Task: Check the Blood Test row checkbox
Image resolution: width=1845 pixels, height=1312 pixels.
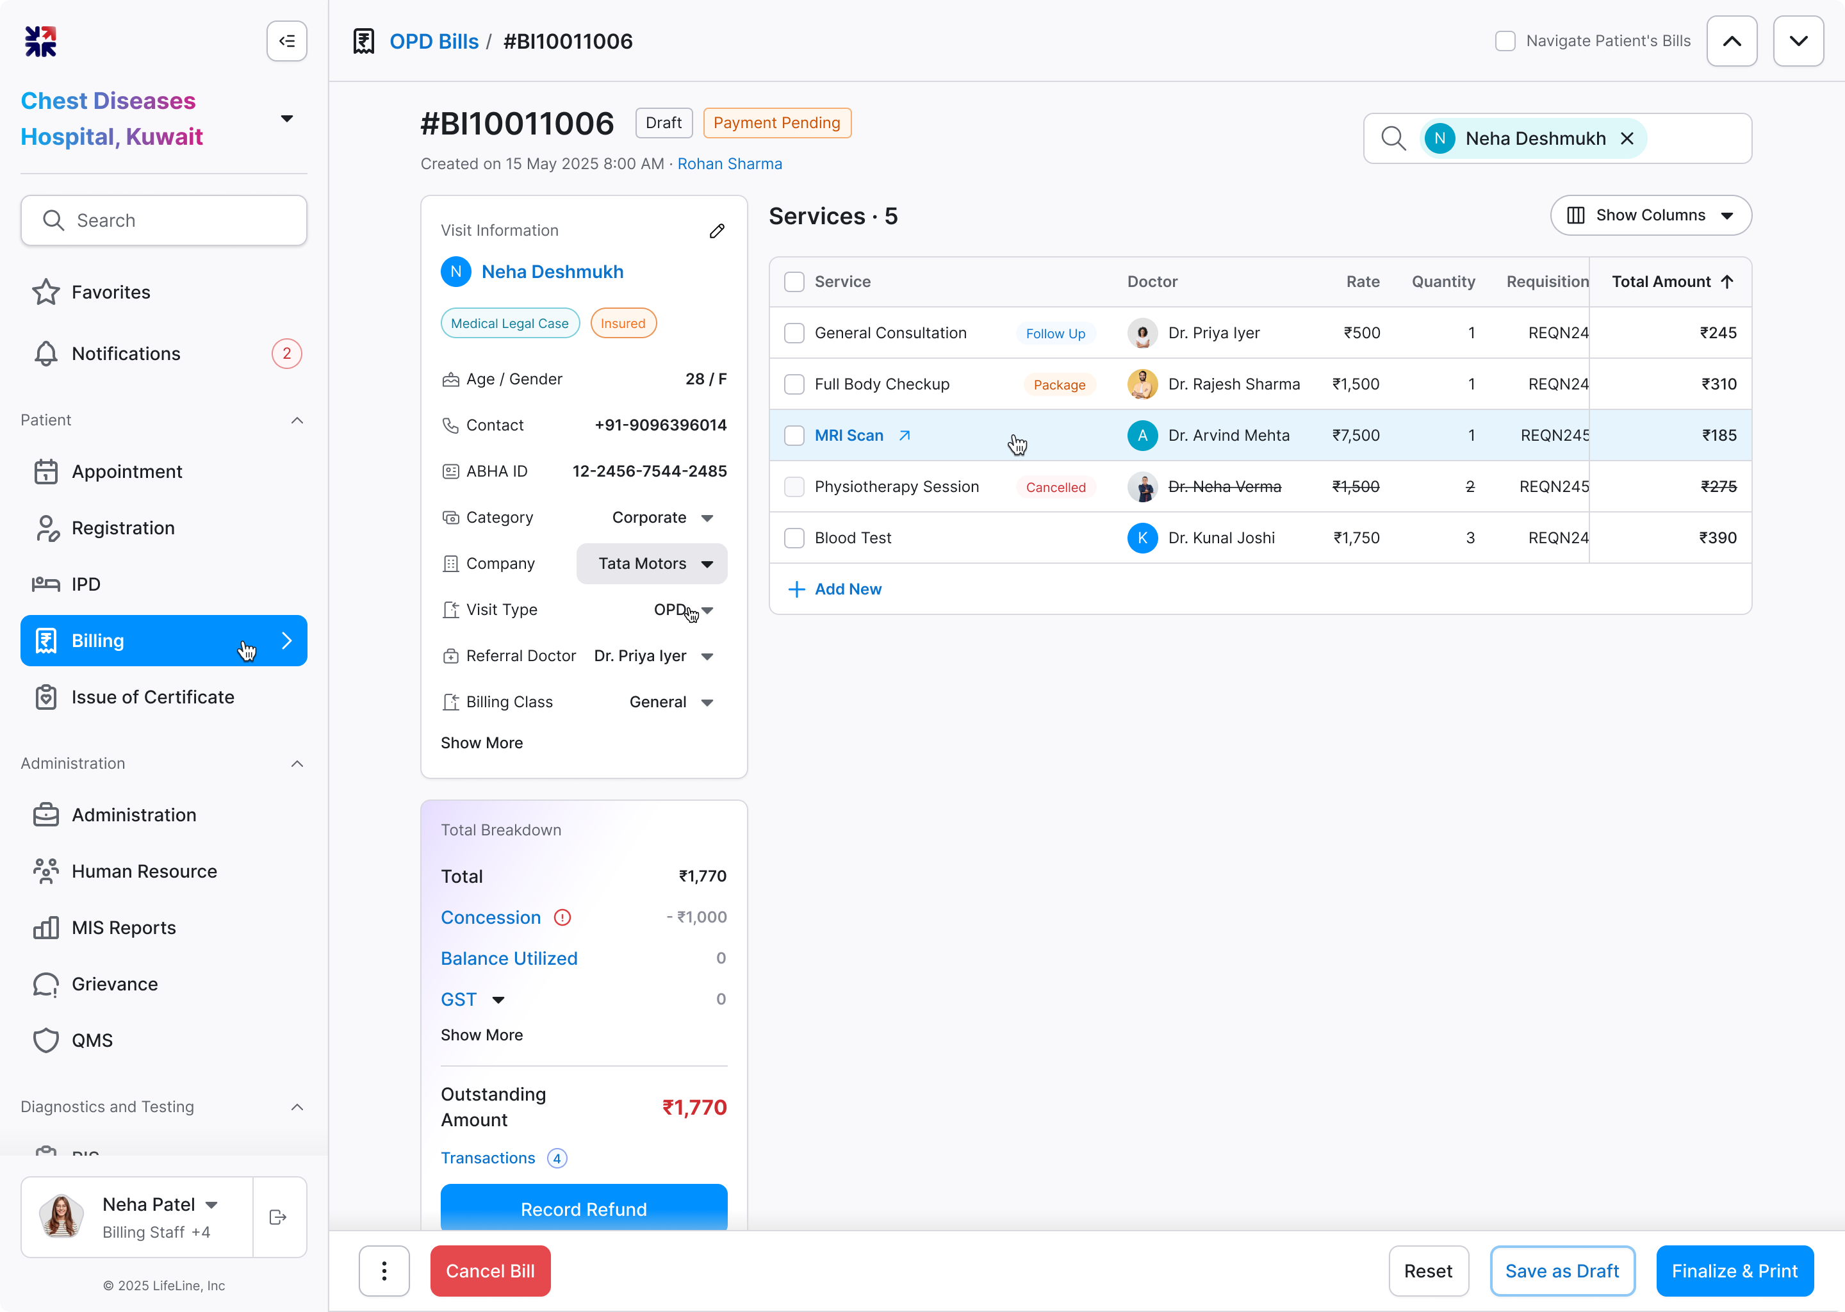Action: (x=794, y=538)
